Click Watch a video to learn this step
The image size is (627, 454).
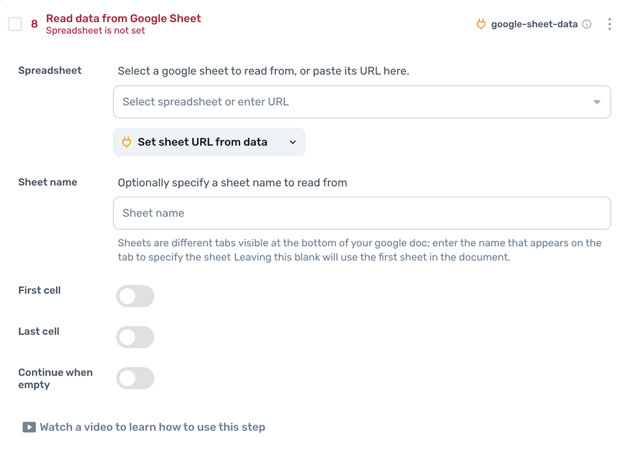point(152,426)
